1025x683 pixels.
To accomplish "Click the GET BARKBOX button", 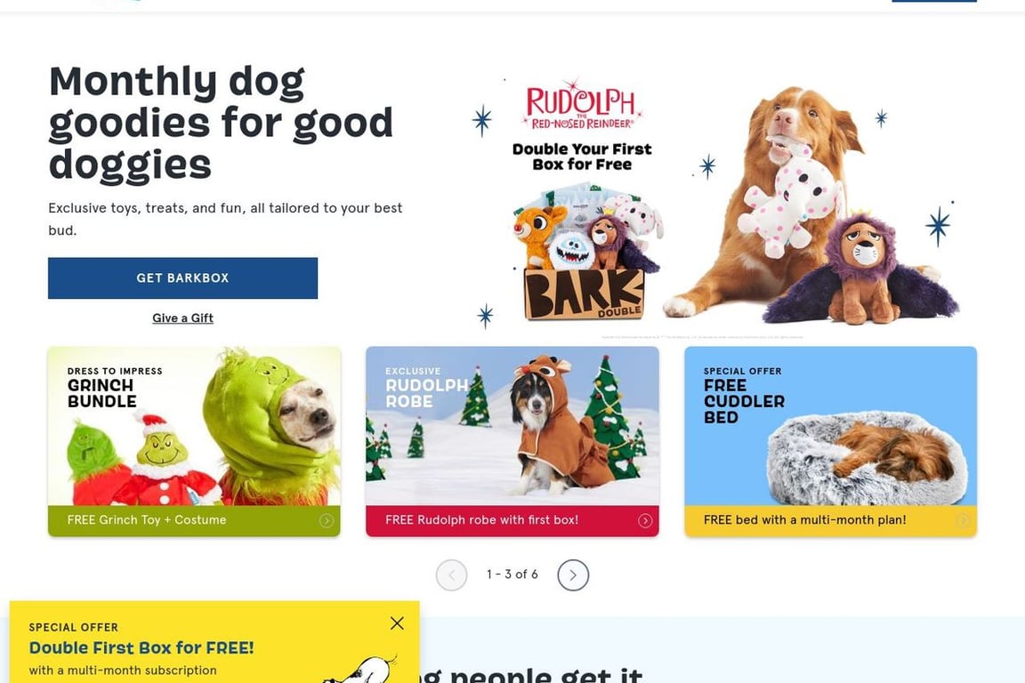I will coord(182,277).
